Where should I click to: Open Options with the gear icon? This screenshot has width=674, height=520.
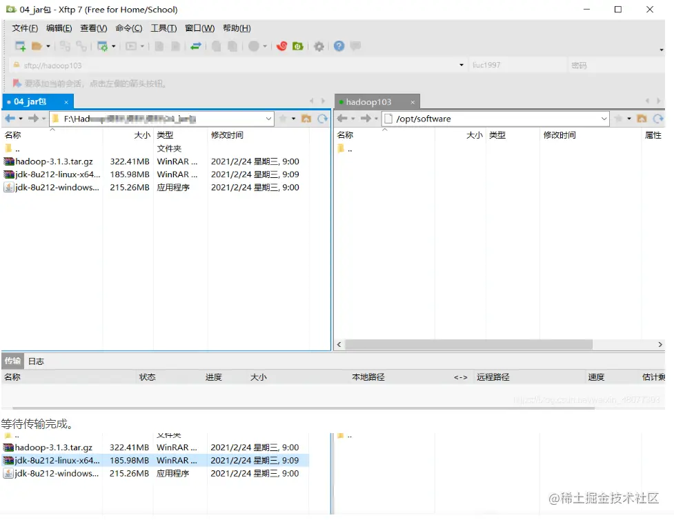tap(319, 46)
